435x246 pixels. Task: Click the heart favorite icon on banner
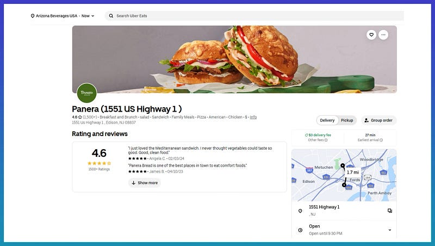pyautogui.click(x=371, y=35)
